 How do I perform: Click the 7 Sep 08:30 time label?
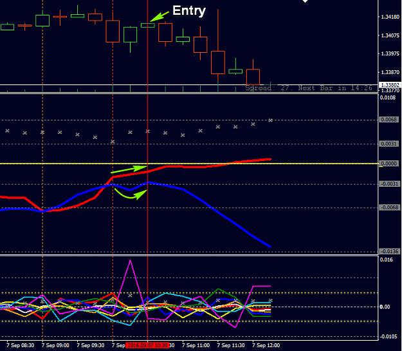click(20, 345)
